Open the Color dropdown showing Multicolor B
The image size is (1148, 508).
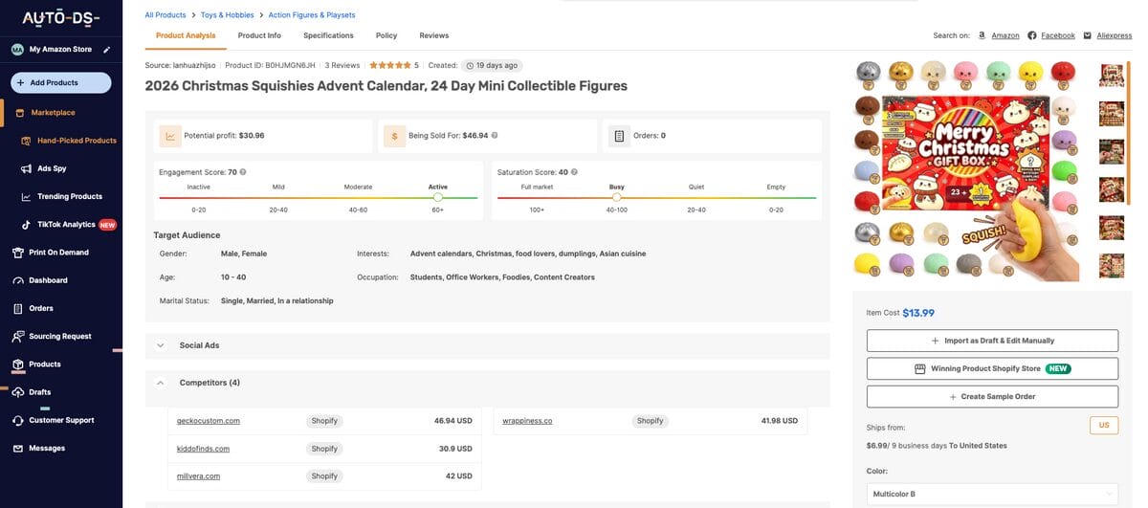pos(992,494)
